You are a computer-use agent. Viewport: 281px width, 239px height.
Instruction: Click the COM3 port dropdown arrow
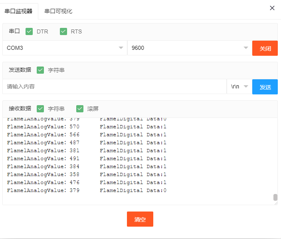click(x=121, y=48)
